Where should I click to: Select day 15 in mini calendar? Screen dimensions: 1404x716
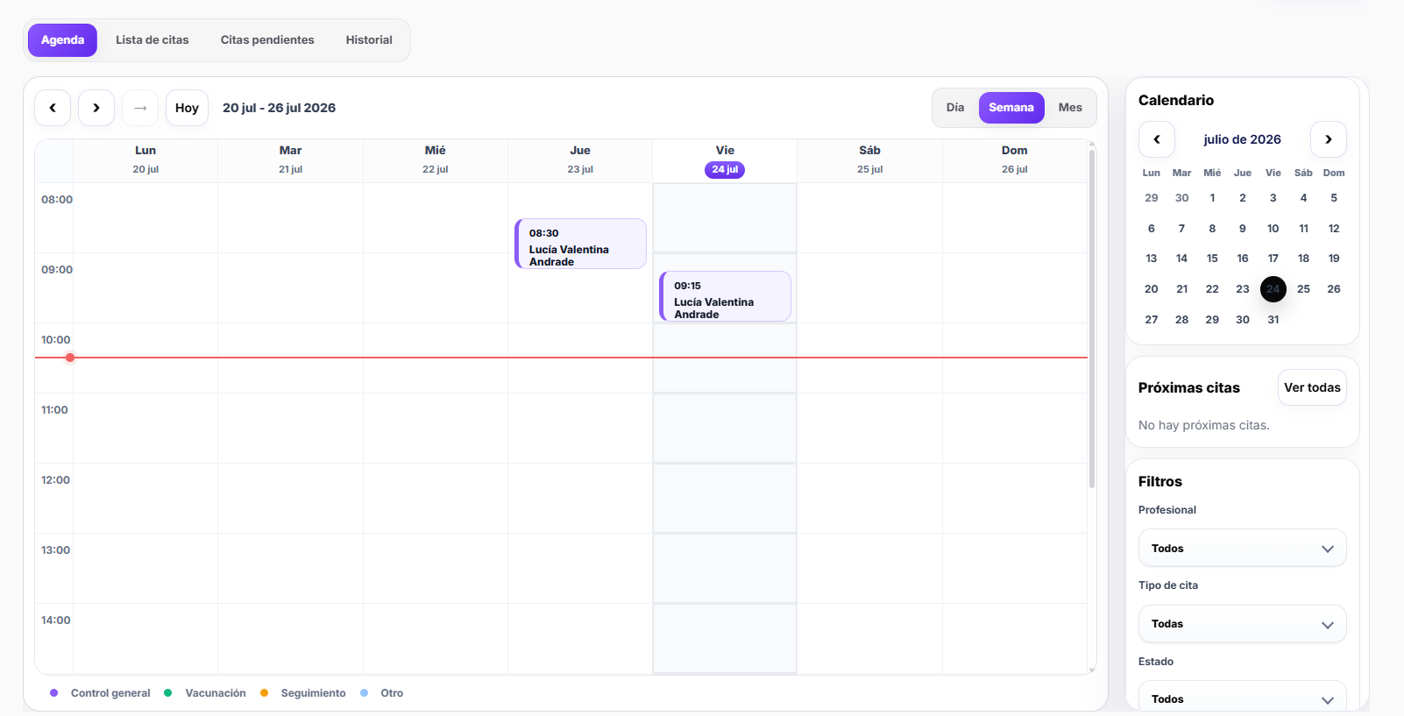point(1212,259)
